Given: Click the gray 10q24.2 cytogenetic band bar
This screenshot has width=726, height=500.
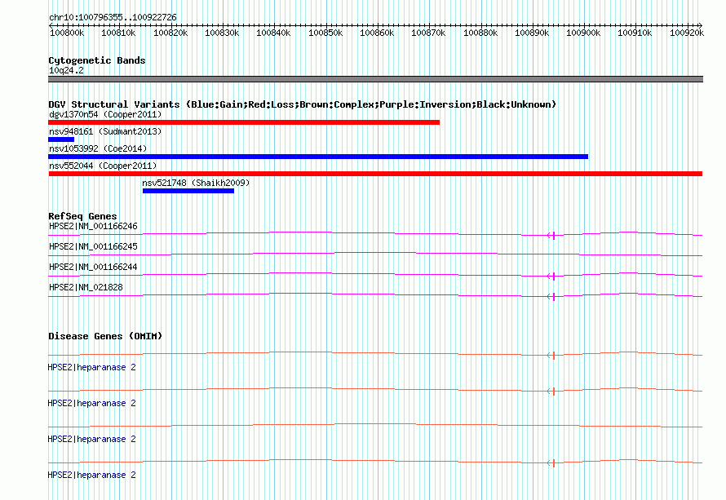Looking at the screenshot, I should tap(375, 79).
